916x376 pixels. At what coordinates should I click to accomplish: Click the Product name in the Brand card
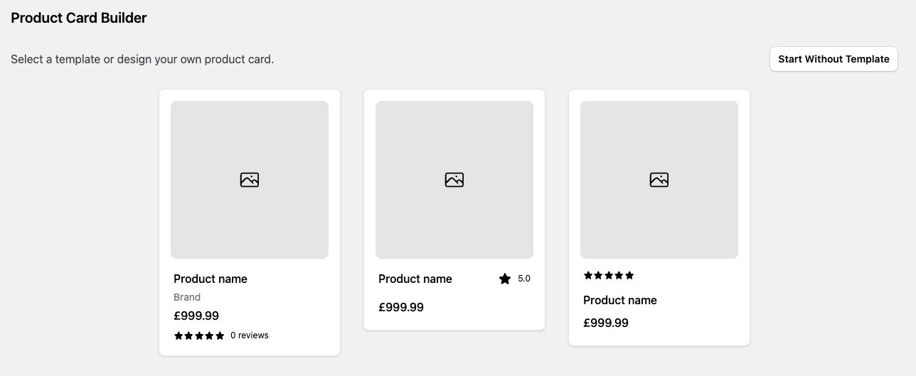click(211, 279)
